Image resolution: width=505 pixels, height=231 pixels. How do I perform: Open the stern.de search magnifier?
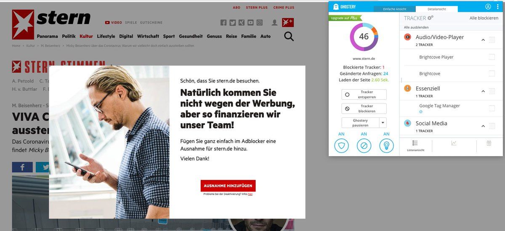pos(289,37)
